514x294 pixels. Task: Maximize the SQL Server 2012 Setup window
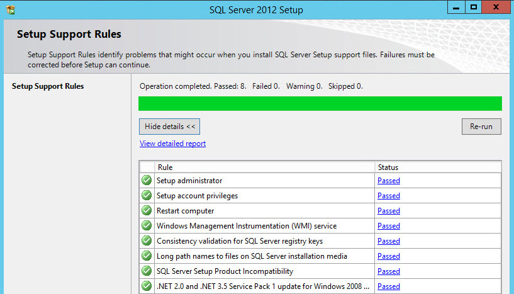click(474, 7)
